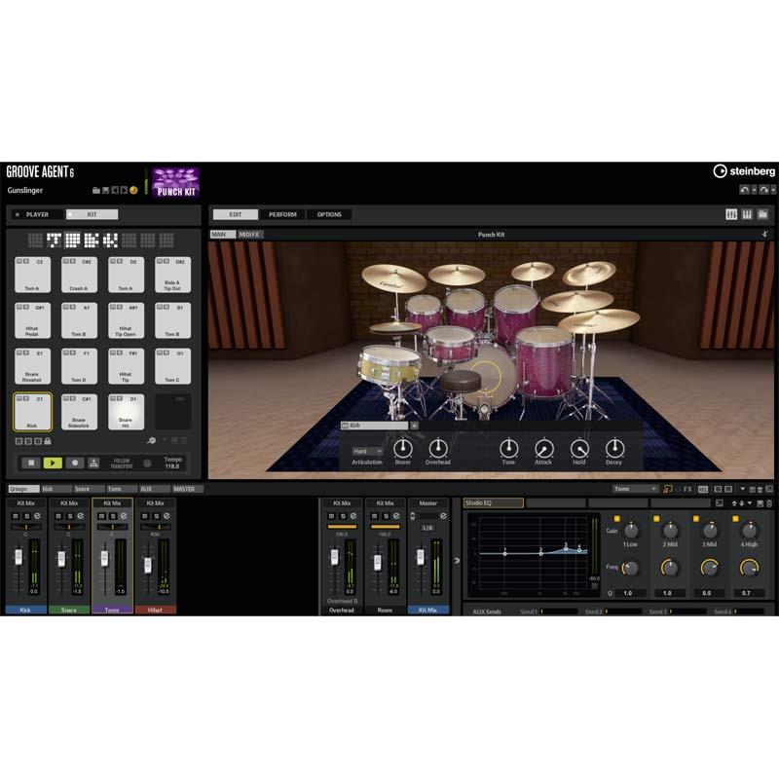The width and height of the screenshot is (779, 779).
Task: Trigger the Kick pad C1
Action: (32, 412)
